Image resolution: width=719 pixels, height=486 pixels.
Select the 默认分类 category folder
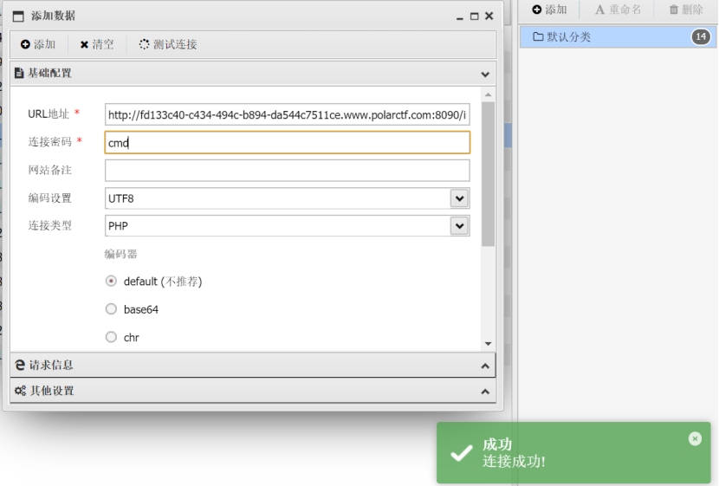618,36
